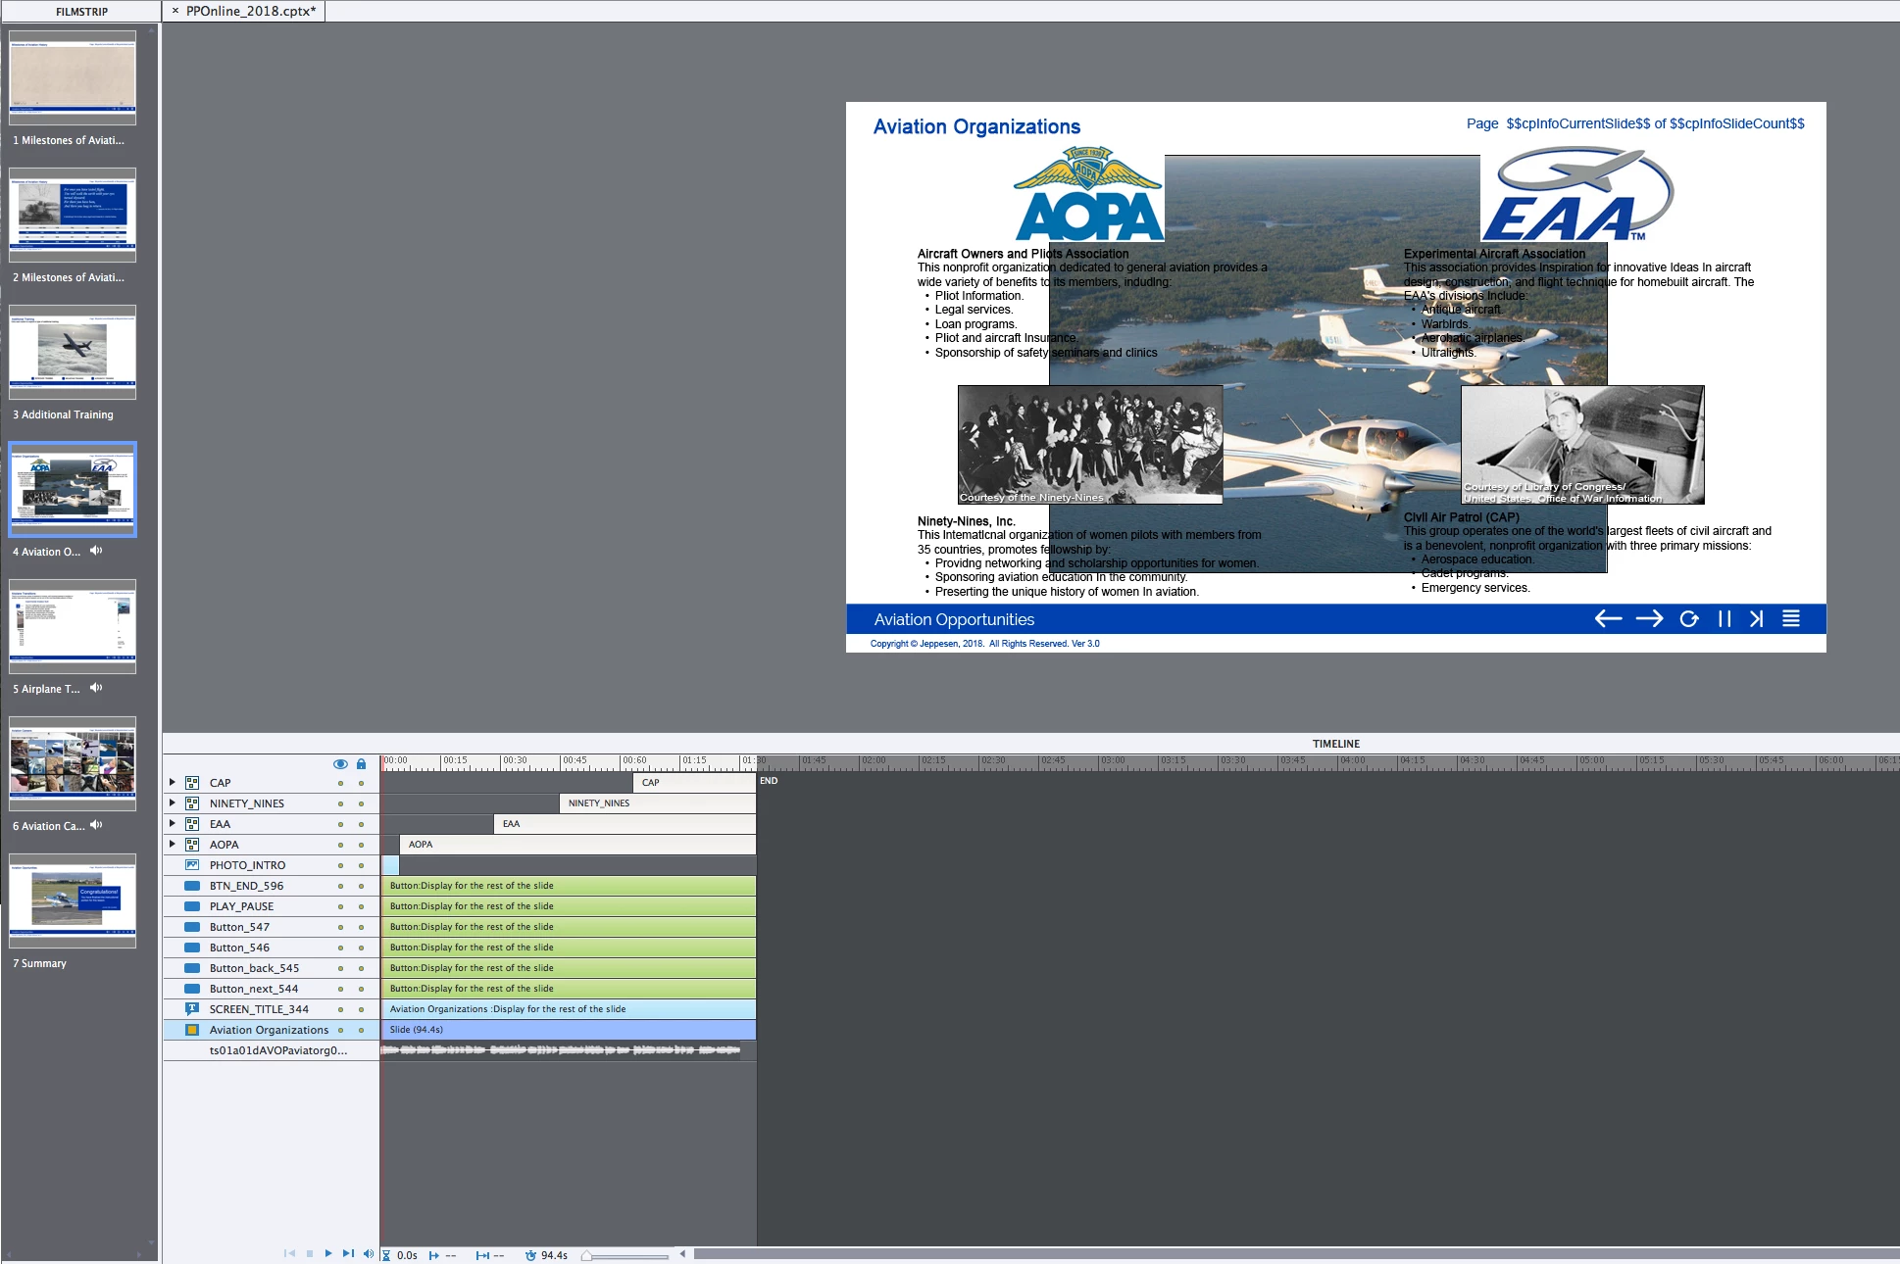Click the show/hide all eye icon
This screenshot has height=1264, width=1900.
coord(340,763)
